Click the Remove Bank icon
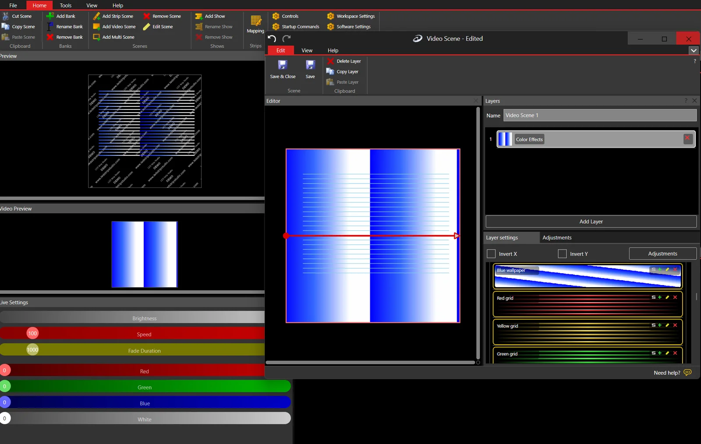The height and width of the screenshot is (444, 701). coord(50,37)
